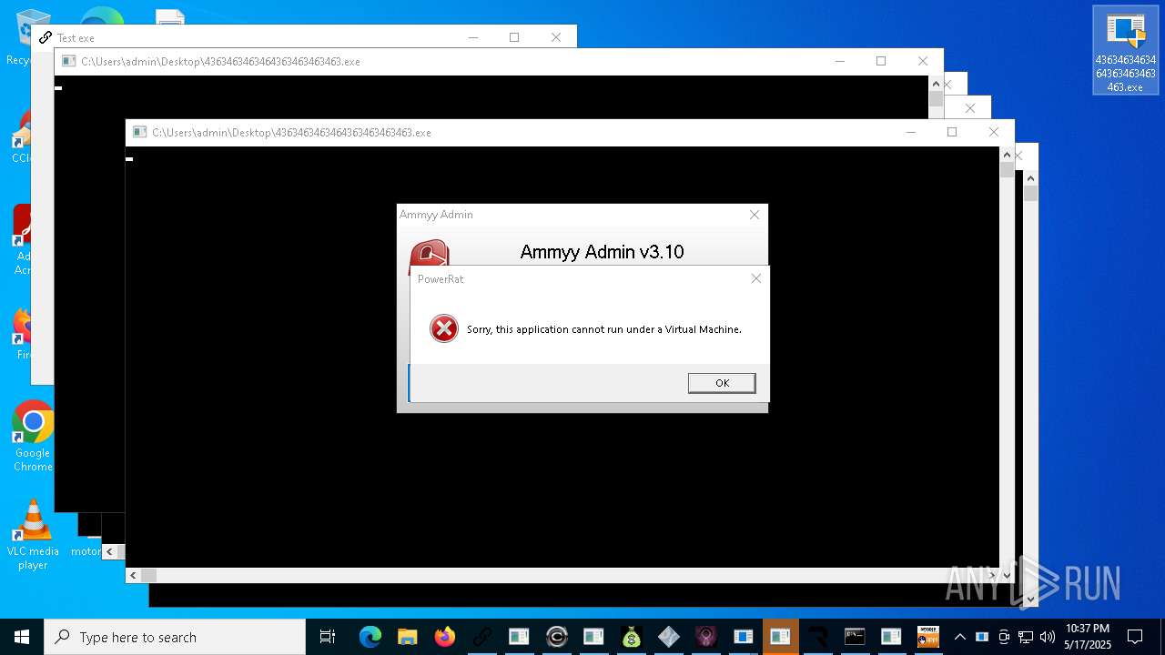Click the Type here to search box

click(x=174, y=637)
